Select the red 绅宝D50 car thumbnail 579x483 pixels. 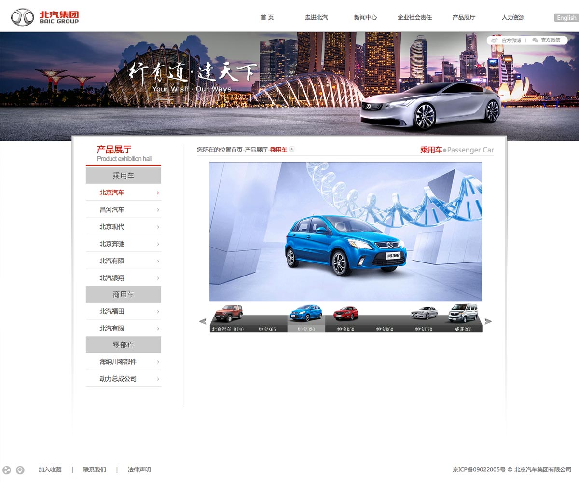click(x=345, y=314)
